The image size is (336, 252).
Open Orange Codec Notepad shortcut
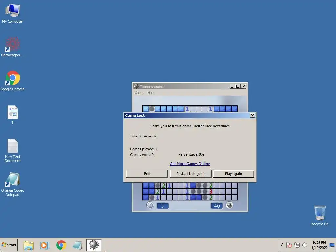(12, 184)
